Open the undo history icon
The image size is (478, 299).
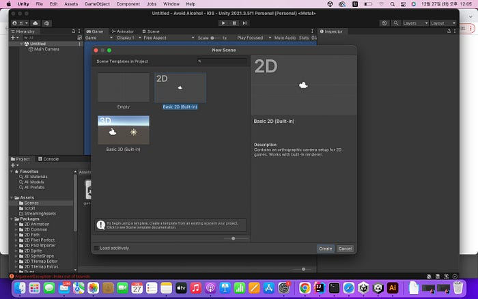pyautogui.click(x=385, y=23)
